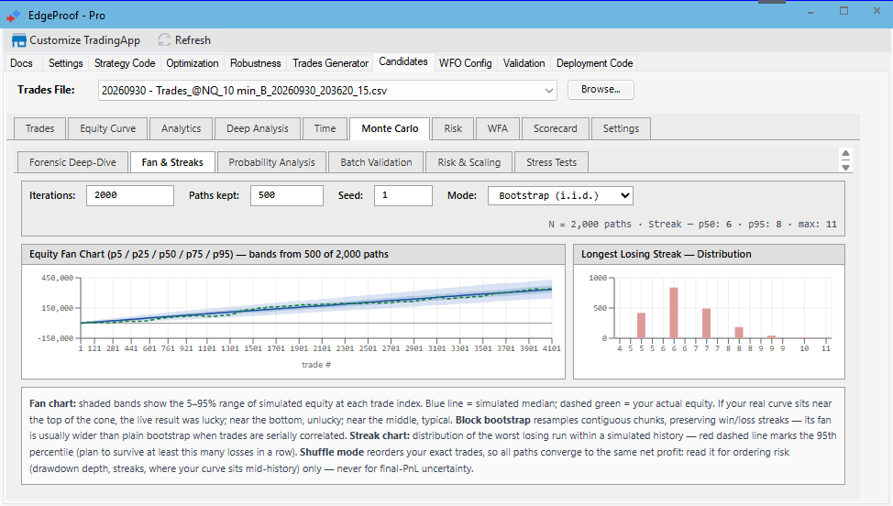Click the Longest Losing Streak — Distribution title
The width and height of the screenshot is (893, 506).
[x=667, y=255]
